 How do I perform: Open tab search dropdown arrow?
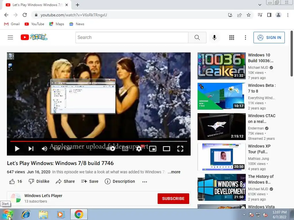[260, 5]
